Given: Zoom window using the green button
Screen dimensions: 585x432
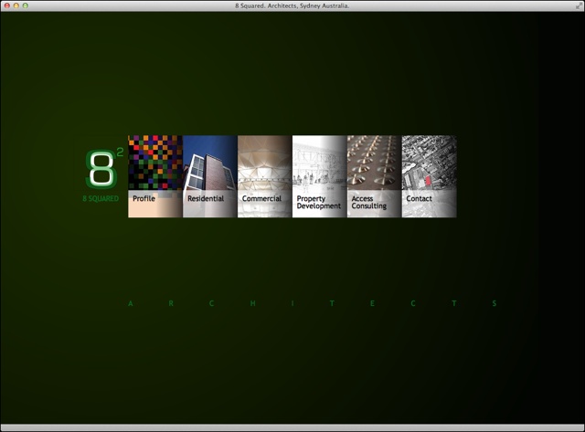Looking at the screenshot, I should pyautogui.click(x=26, y=5).
